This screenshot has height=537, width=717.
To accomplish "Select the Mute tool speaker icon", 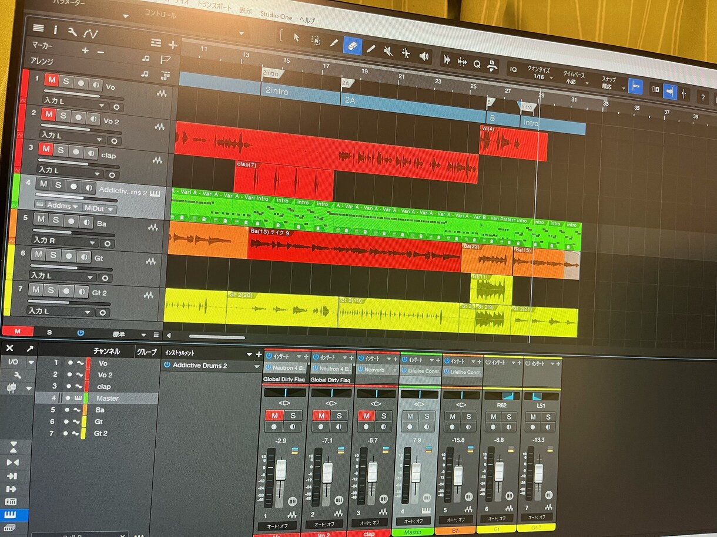I will coord(388,50).
